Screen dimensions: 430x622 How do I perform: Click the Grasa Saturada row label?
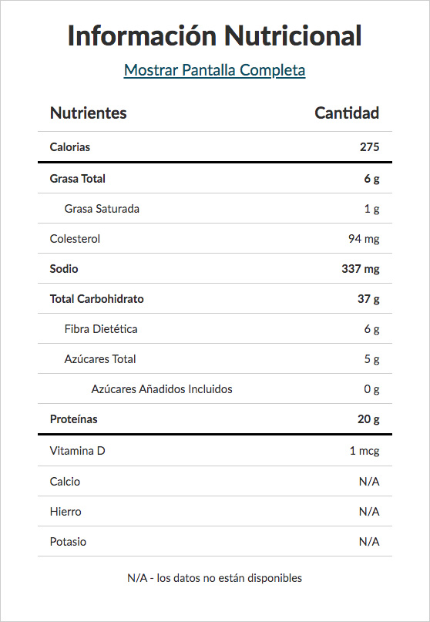point(102,209)
